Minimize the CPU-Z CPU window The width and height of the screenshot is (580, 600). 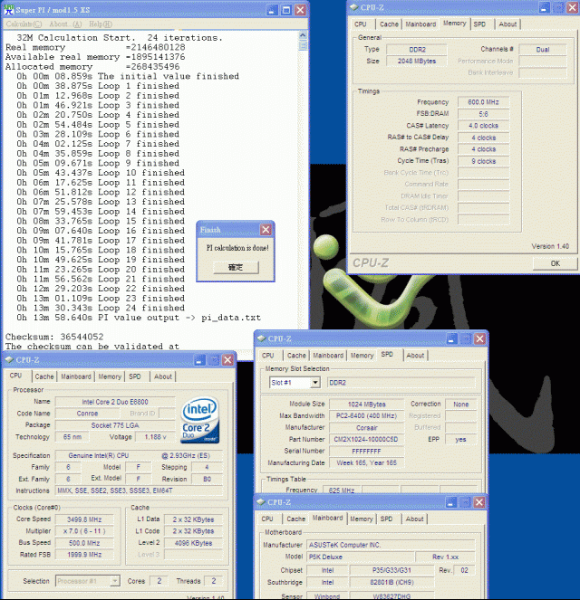coord(199,359)
